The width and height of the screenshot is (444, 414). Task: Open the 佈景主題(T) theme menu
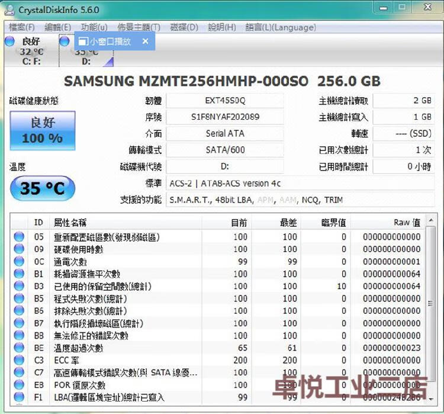139,27
